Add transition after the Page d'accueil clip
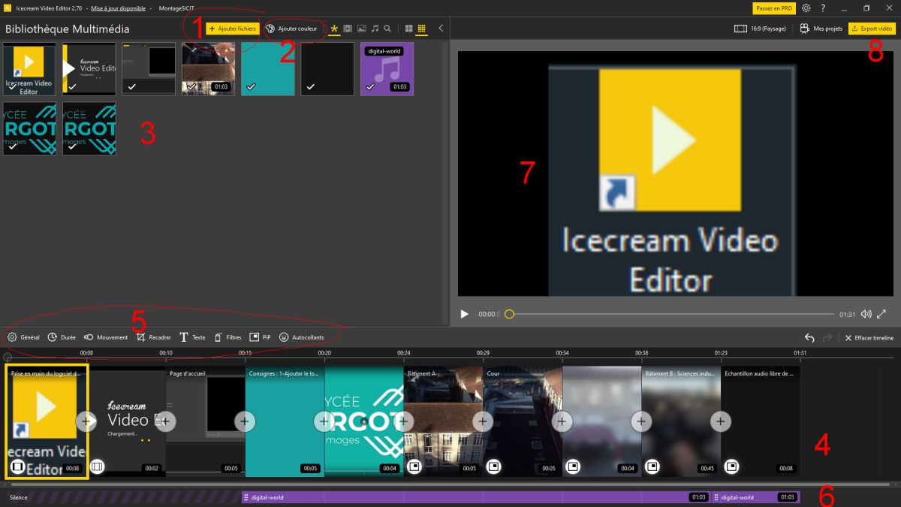This screenshot has width=901, height=507. [245, 421]
